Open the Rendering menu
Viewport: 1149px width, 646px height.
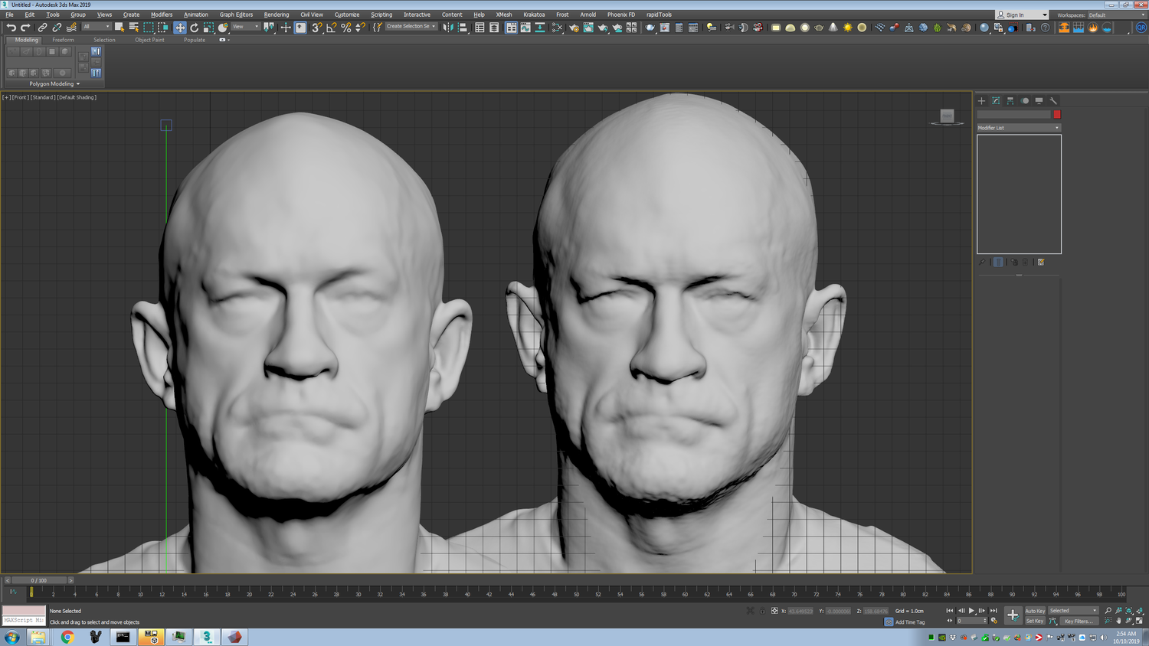277,15
